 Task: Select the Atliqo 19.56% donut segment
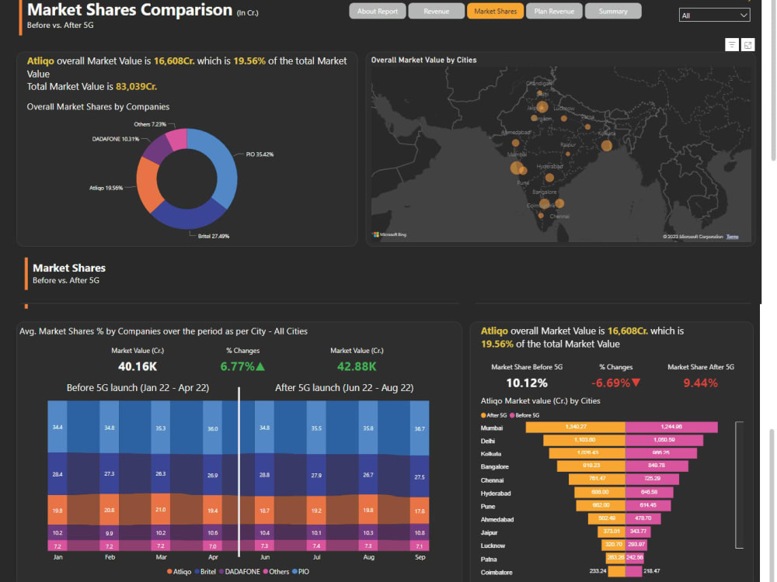click(147, 184)
